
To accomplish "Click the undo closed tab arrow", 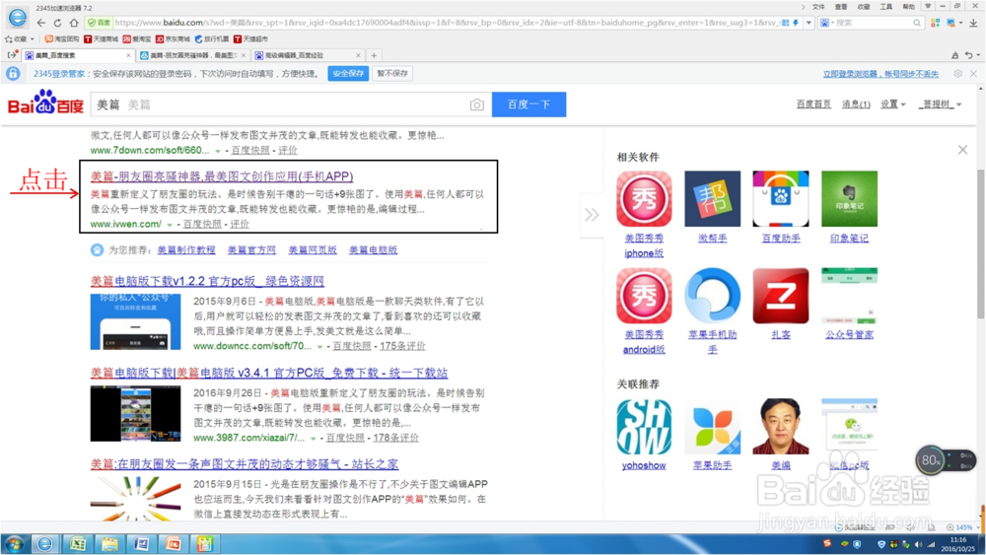I will [969, 55].
